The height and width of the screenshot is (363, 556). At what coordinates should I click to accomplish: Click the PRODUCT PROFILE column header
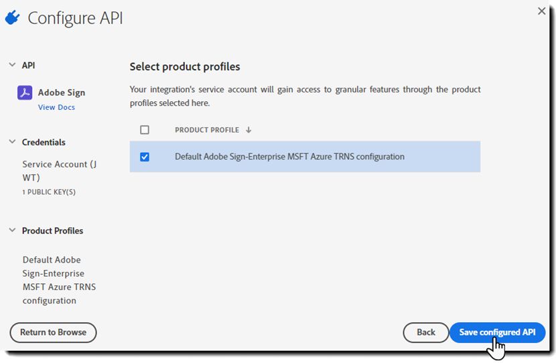[x=207, y=130]
